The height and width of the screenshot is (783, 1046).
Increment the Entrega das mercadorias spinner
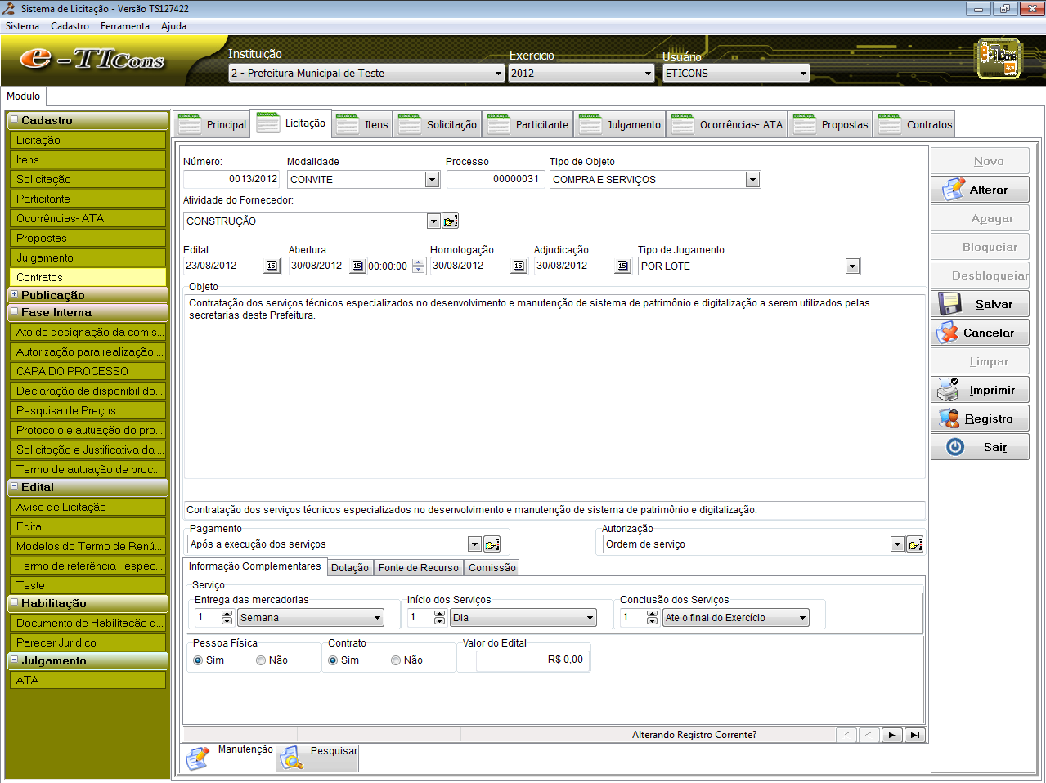[227, 614]
